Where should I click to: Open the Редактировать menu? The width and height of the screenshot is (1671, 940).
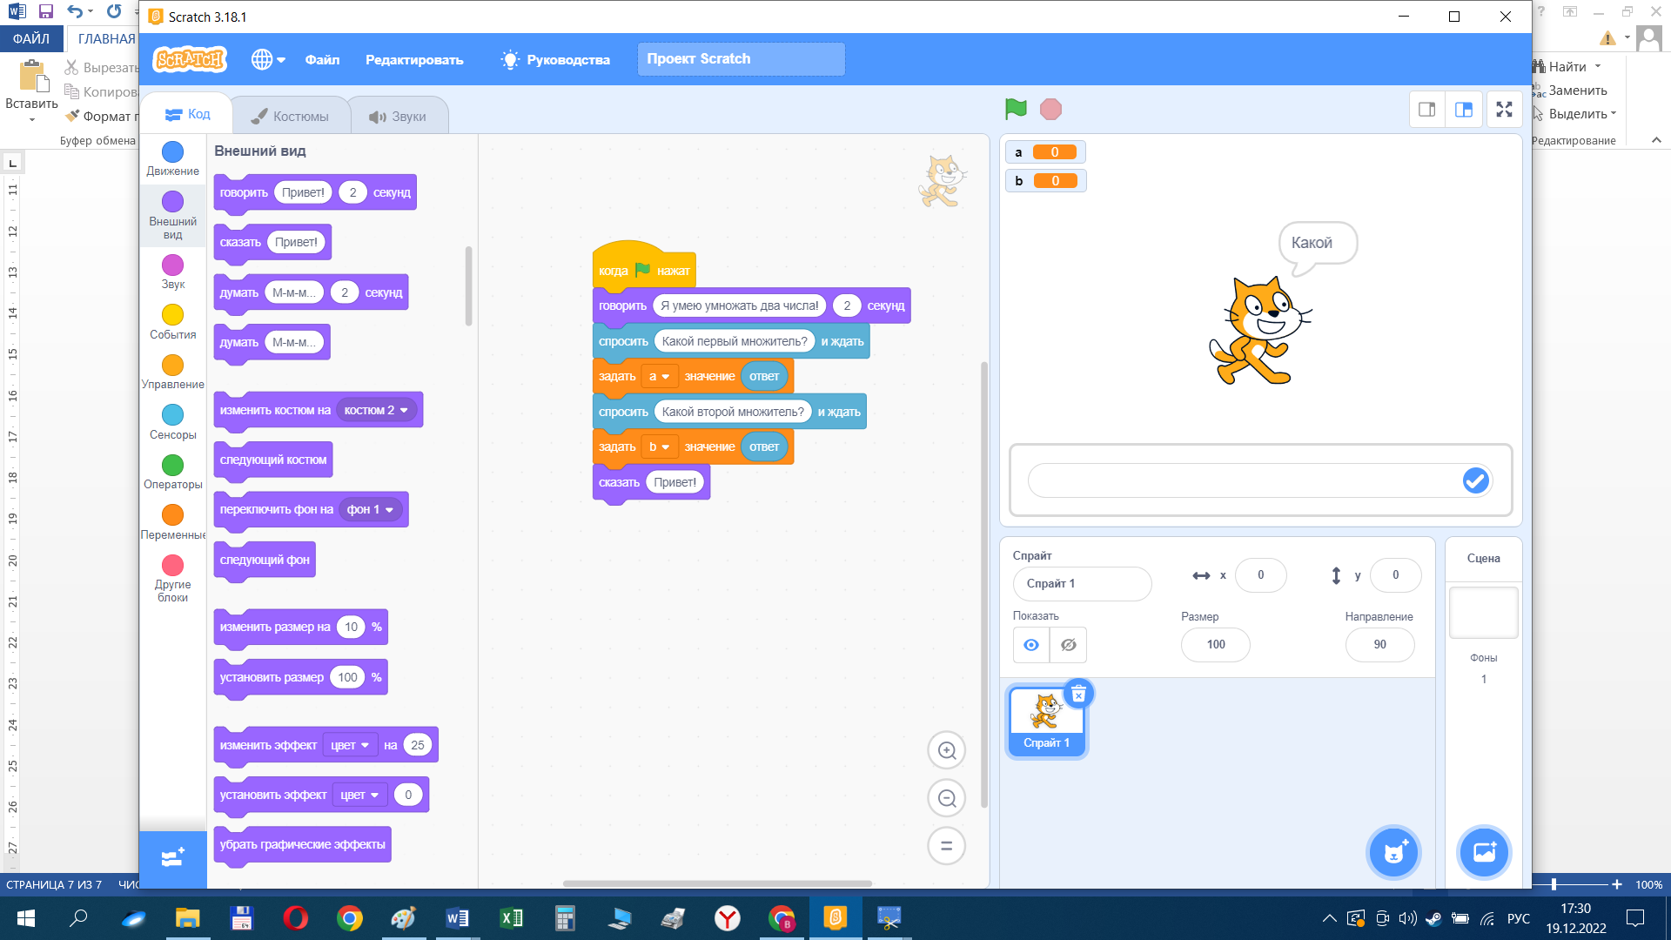coord(414,59)
